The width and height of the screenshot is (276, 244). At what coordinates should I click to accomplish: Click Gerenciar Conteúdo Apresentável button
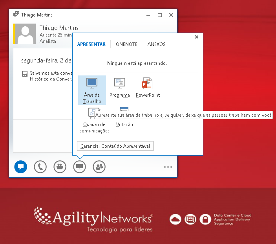[x=115, y=146]
